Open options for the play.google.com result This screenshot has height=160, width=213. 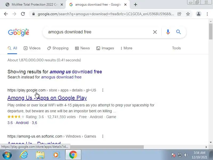pyautogui.click(x=103, y=90)
